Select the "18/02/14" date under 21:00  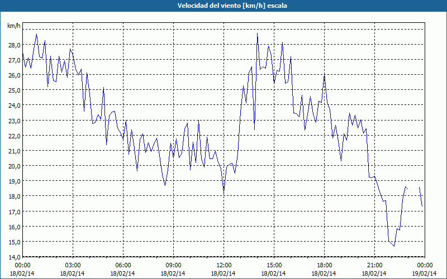(x=374, y=273)
